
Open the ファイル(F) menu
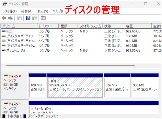pyautogui.click(x=10, y=11)
